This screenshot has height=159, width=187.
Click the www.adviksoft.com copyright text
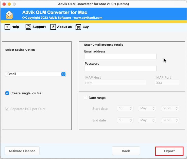(88, 18)
